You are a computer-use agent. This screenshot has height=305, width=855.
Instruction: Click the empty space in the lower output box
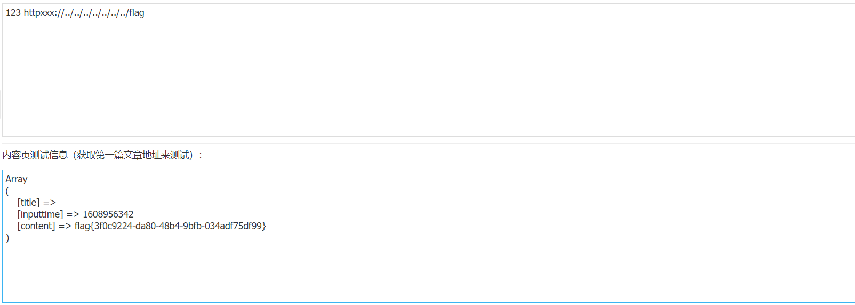coord(427,272)
